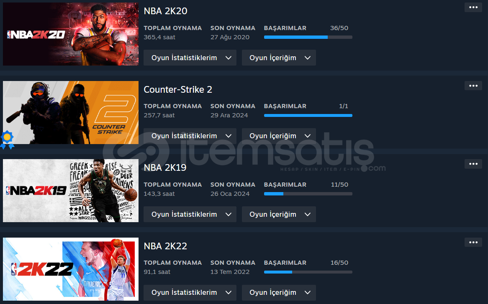Expand Oyun İstatistiklerim for NBA 2K19
The image size is (488, 304).
190,214
